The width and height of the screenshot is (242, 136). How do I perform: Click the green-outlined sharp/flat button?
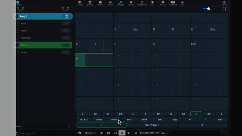pyautogui.click(x=102, y=125)
